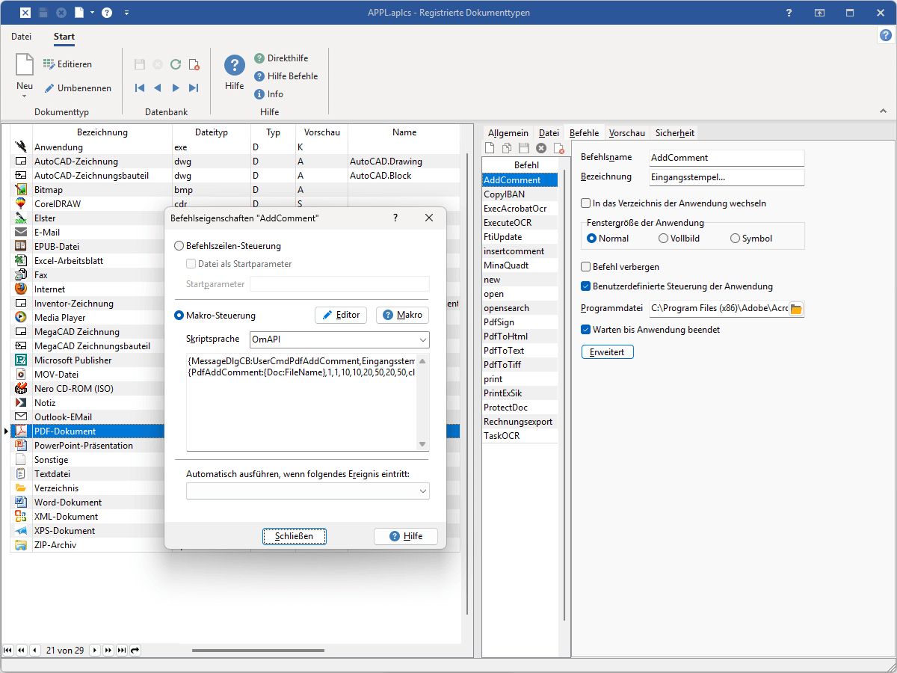
Task: Click the Neu document icon in ribbon
Action: tap(25, 66)
